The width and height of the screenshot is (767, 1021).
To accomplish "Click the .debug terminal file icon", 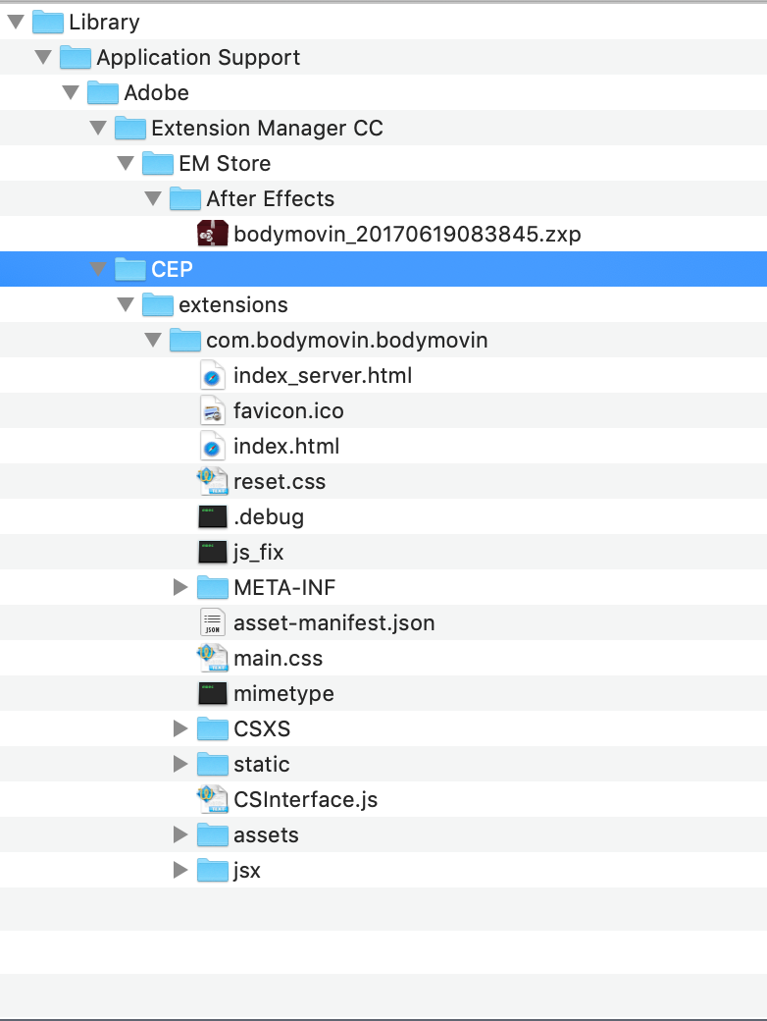I will pos(212,516).
